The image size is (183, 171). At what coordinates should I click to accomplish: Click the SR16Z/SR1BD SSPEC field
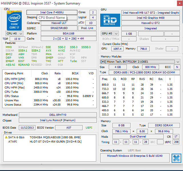tap(59, 28)
